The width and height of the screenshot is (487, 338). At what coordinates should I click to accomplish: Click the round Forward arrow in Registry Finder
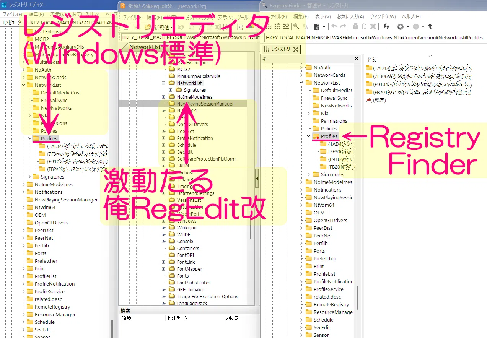(x=416, y=26)
